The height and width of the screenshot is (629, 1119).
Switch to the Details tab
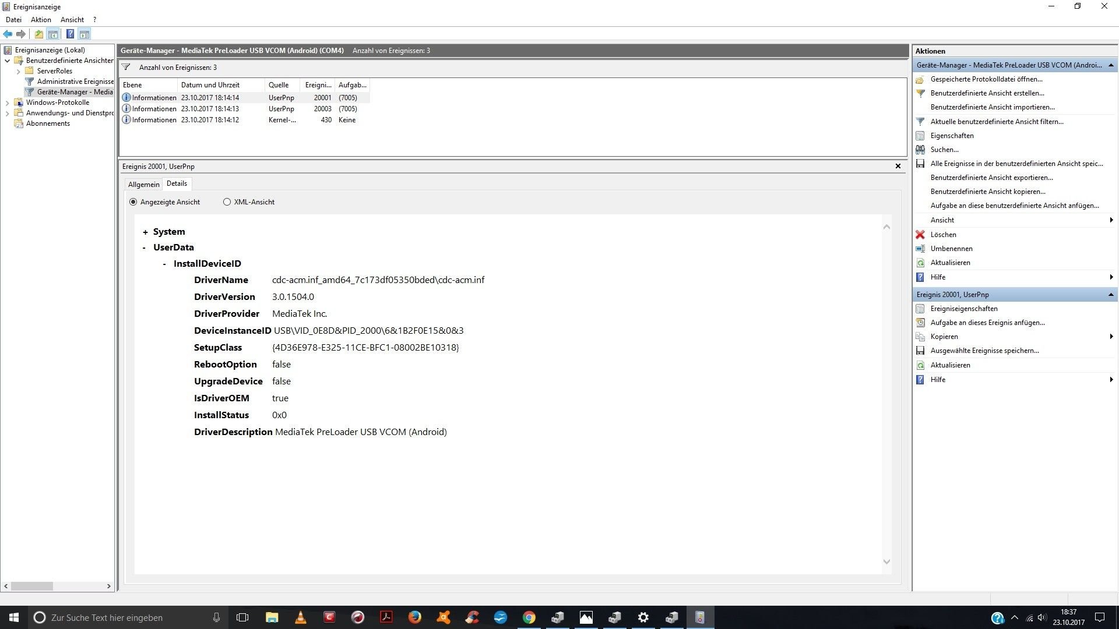tap(177, 183)
